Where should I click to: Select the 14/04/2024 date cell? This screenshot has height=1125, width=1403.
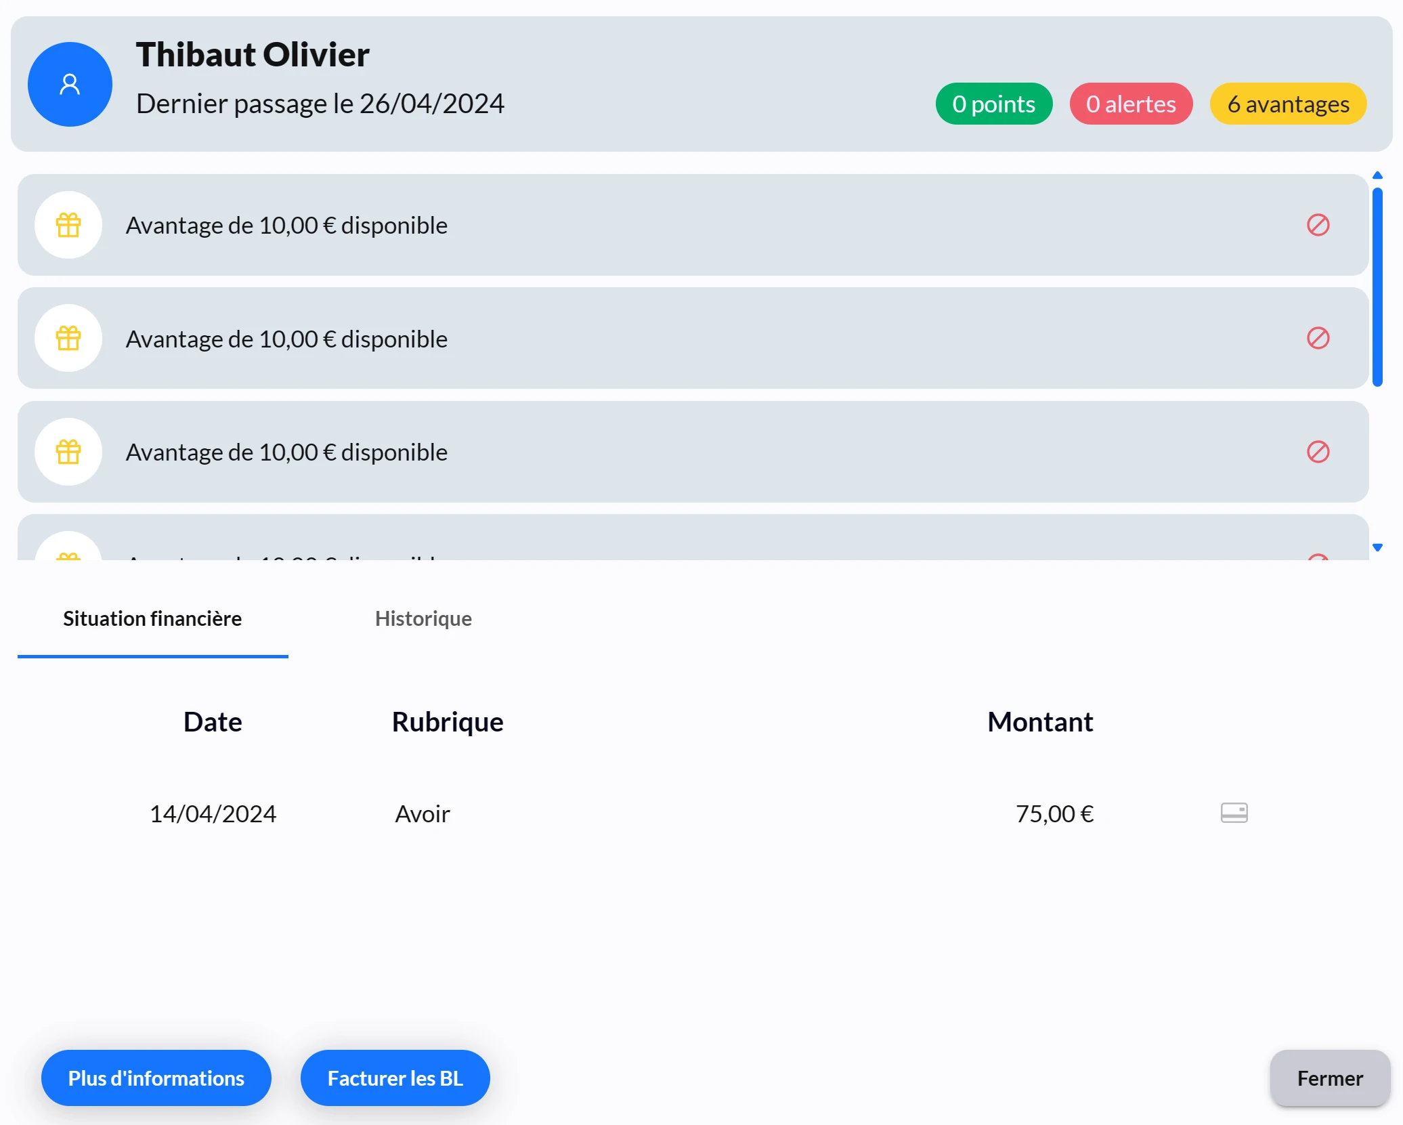[x=213, y=813]
